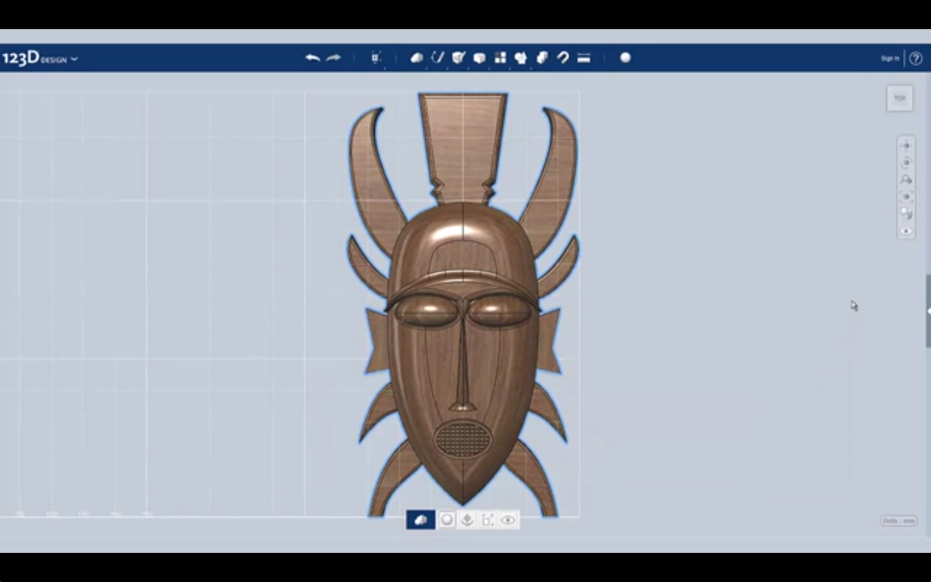Click the Fit to view tool
The image size is (931, 582).
click(x=906, y=197)
